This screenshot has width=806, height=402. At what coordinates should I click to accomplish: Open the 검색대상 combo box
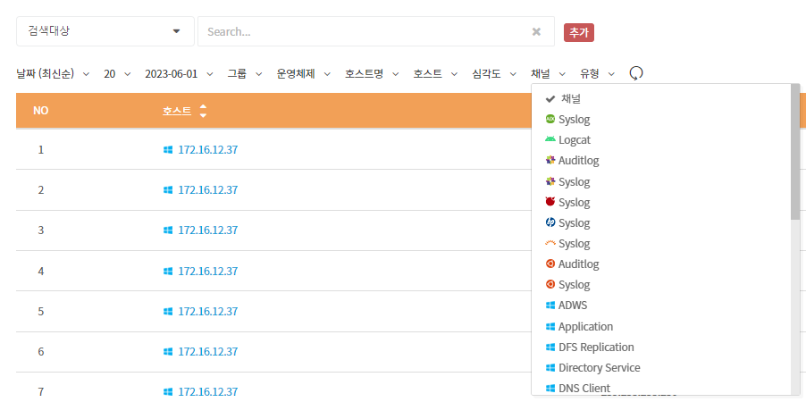tap(105, 31)
